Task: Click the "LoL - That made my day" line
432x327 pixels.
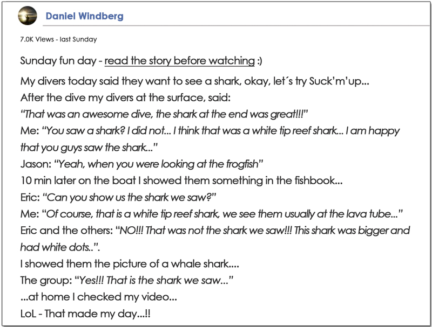Action: (85, 314)
